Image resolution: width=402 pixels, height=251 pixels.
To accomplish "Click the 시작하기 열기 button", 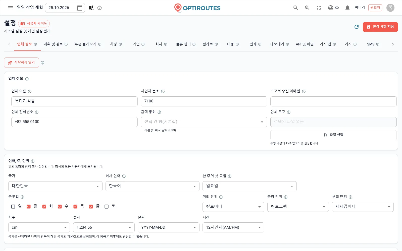I will (x=21, y=62).
